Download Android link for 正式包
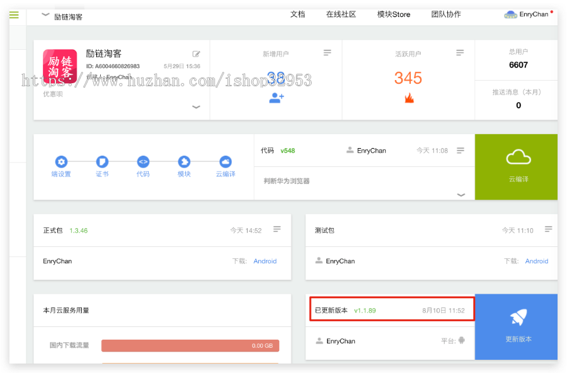 pos(265,261)
